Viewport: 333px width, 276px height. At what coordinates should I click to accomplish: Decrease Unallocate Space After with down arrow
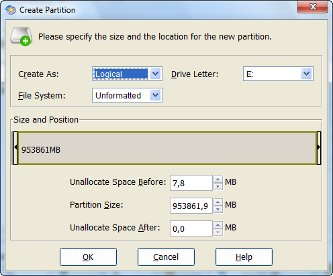pos(218,232)
